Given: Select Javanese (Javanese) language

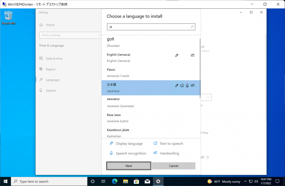Looking at the screenshot, I should click(x=151, y=103).
